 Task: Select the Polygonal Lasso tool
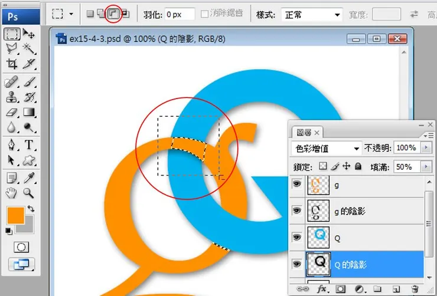tap(12, 49)
